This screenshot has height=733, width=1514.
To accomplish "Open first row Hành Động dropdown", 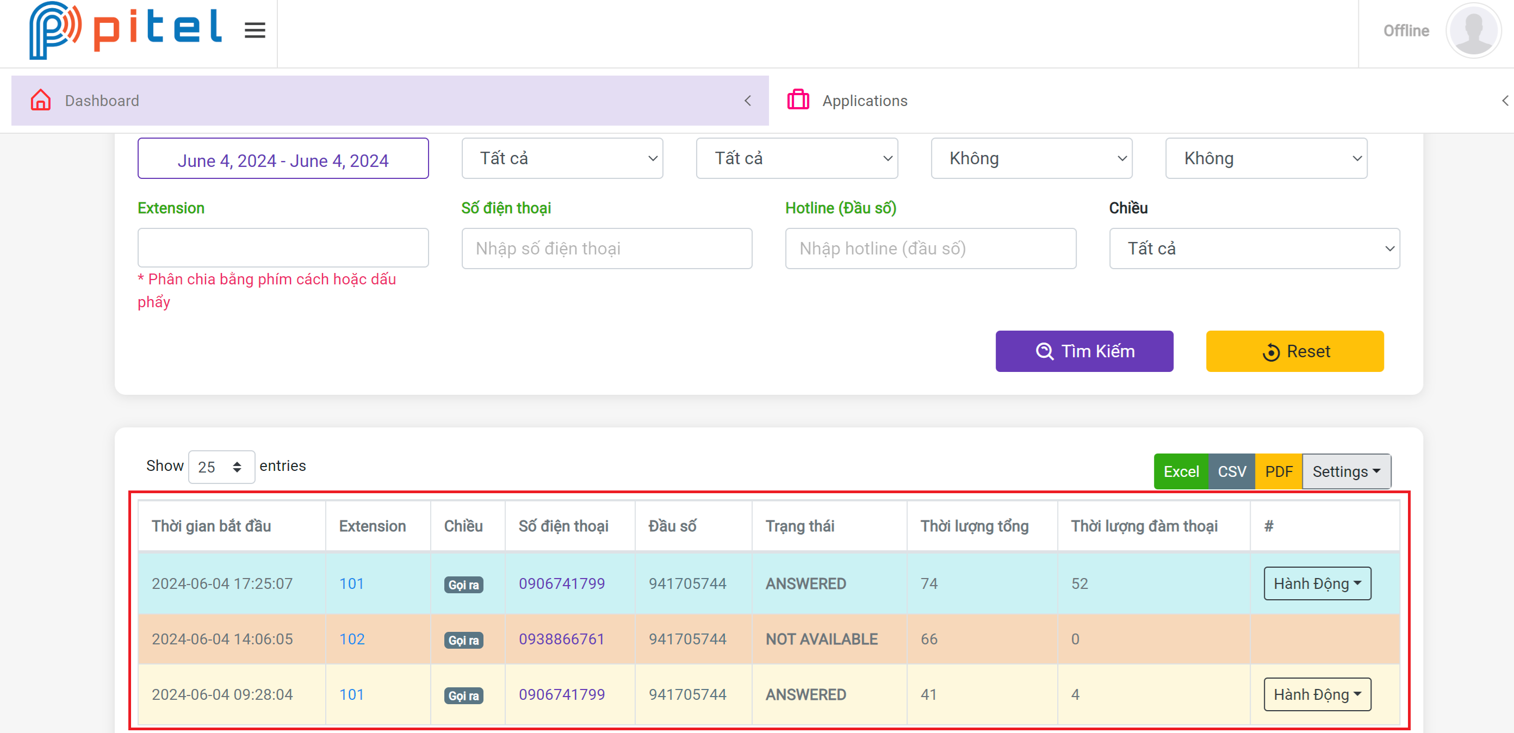I will coord(1317,583).
